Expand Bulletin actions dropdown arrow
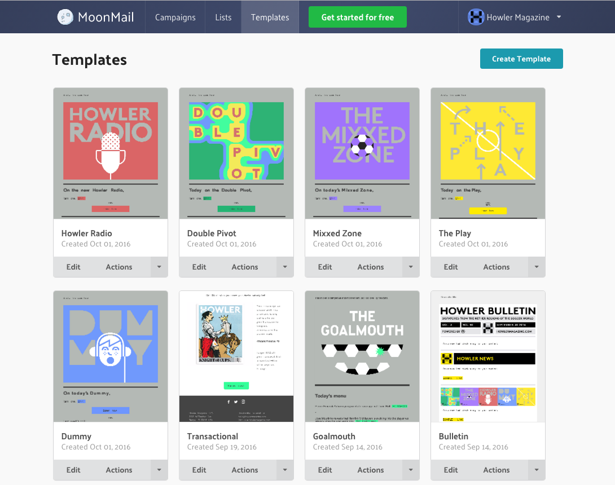Image resolution: width=615 pixels, height=485 pixels. point(537,470)
